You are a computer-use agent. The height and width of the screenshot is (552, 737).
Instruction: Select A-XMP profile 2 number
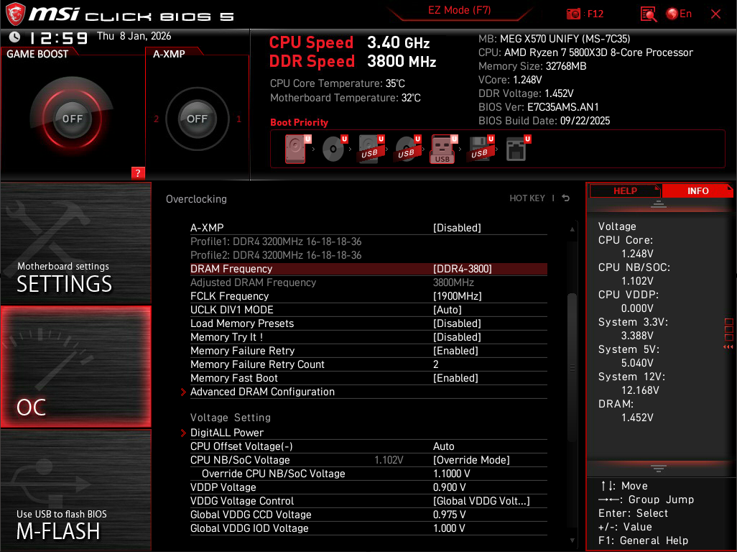point(157,119)
